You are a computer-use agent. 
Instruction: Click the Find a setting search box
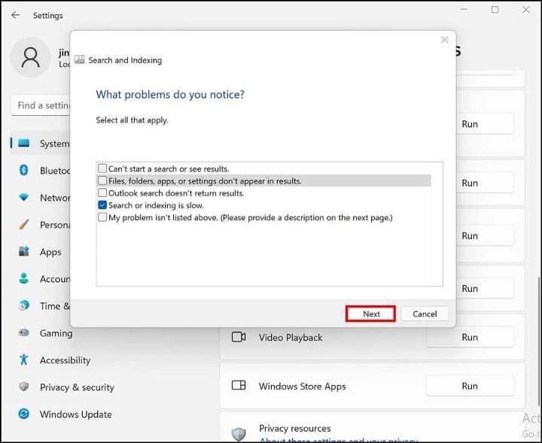tap(41, 105)
